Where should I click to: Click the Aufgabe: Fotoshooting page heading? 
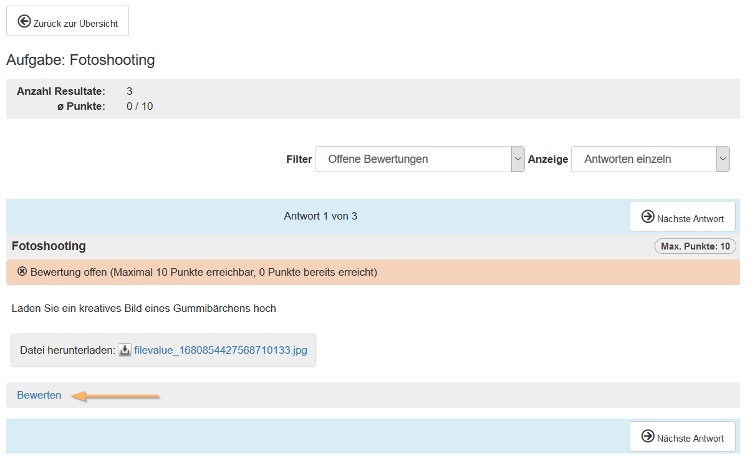coord(80,60)
